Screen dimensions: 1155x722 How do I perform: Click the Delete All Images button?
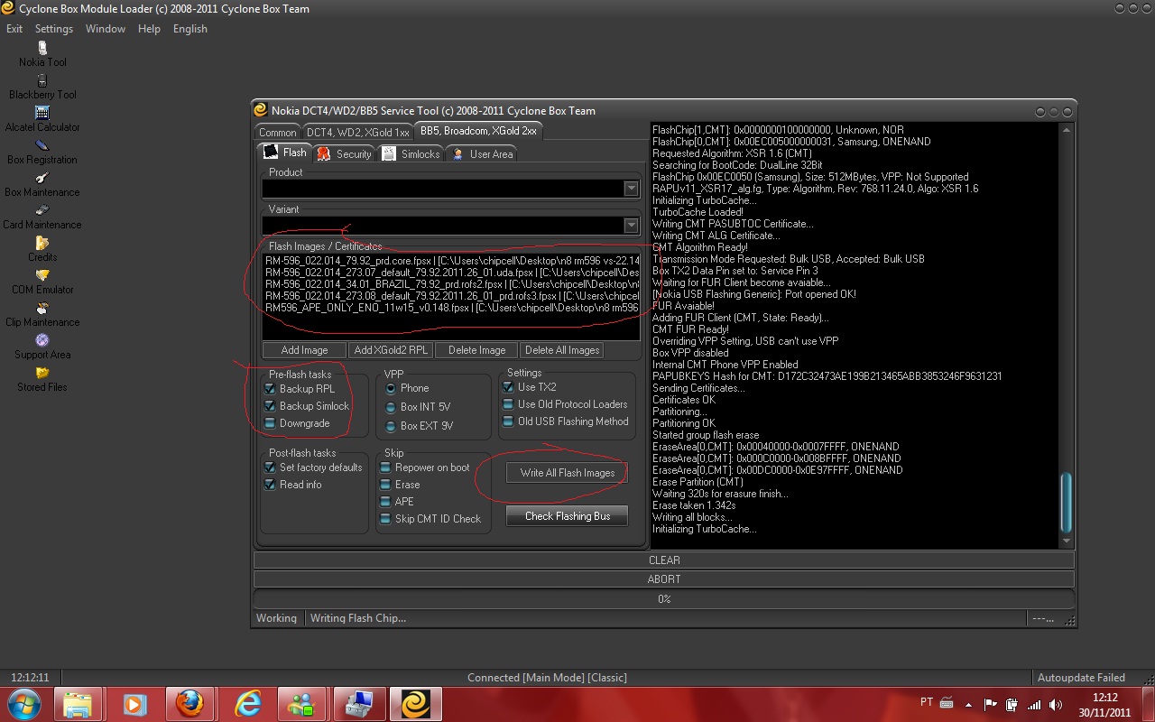point(562,350)
